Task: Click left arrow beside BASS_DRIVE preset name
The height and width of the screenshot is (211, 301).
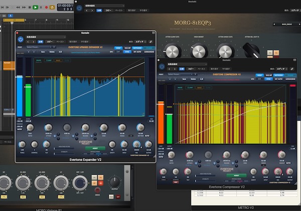Action: [x=274, y=24]
